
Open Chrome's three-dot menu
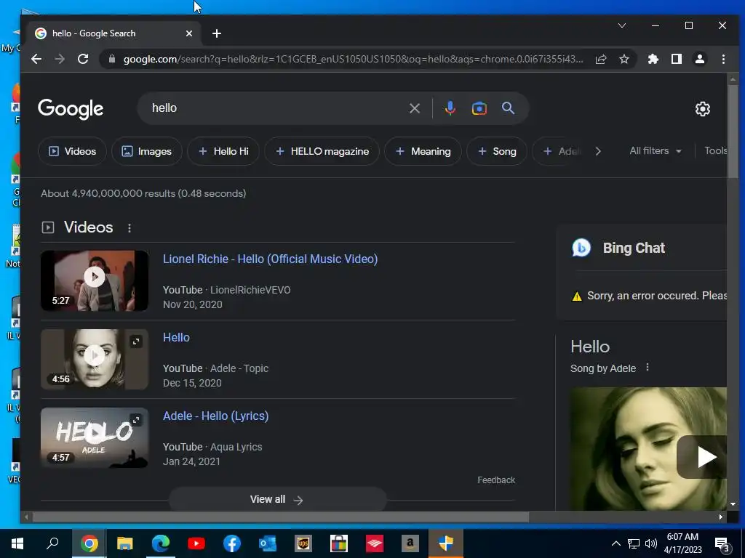(723, 59)
